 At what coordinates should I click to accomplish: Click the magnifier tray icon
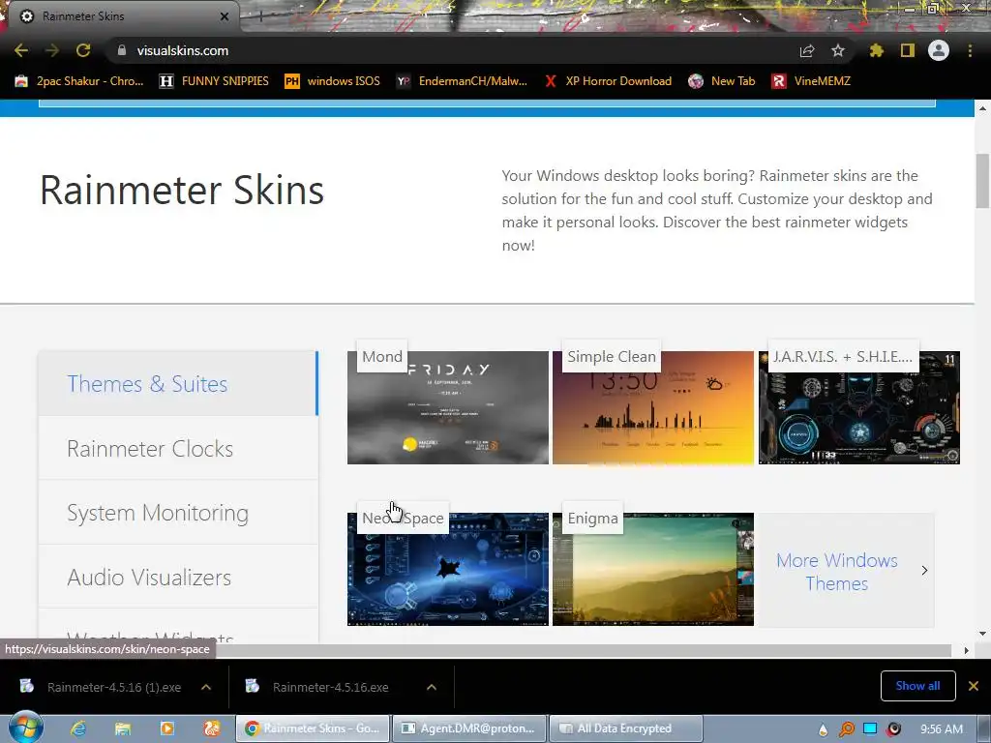[x=846, y=729]
